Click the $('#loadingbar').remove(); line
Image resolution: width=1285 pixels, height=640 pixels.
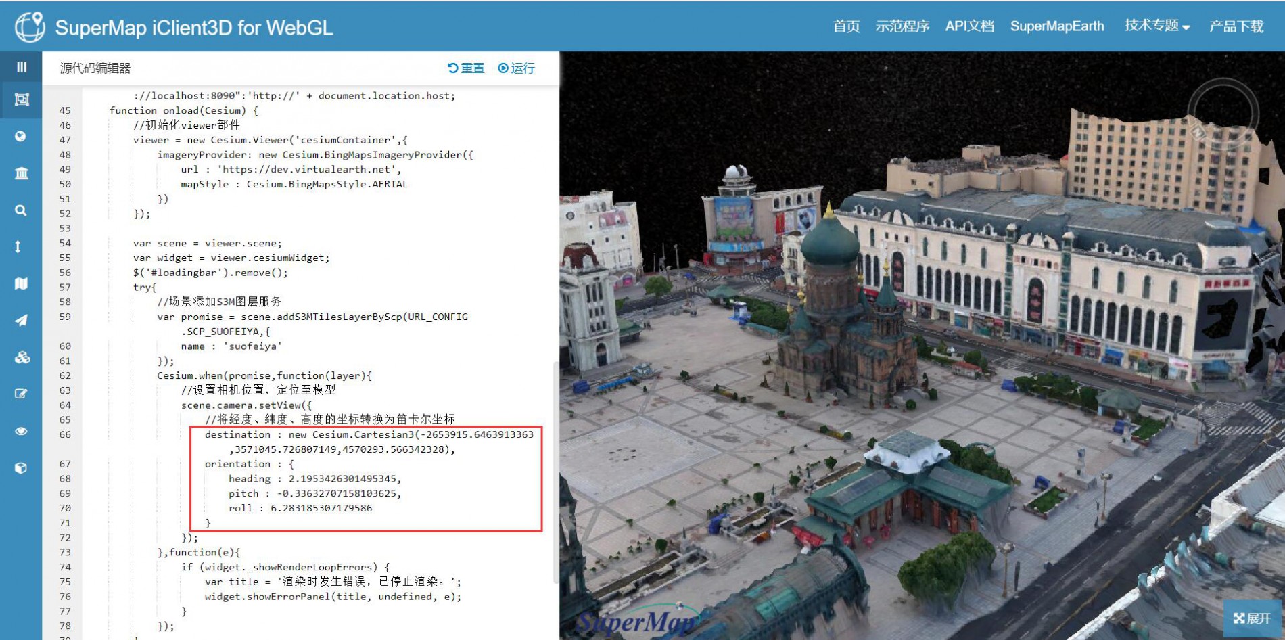[210, 273]
